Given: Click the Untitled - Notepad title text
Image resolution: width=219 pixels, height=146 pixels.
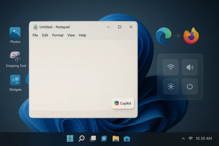Looking at the screenshot, I should pyautogui.click(x=54, y=27).
